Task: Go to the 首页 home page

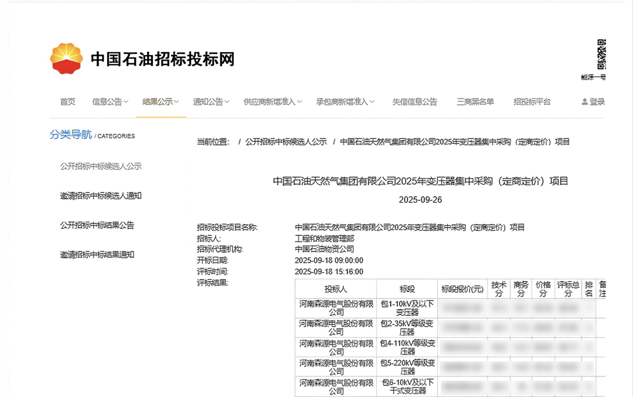Action: [x=67, y=102]
